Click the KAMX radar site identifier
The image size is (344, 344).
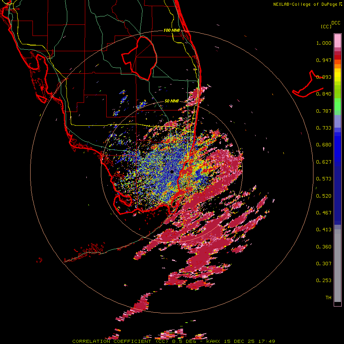pyautogui.click(x=213, y=341)
